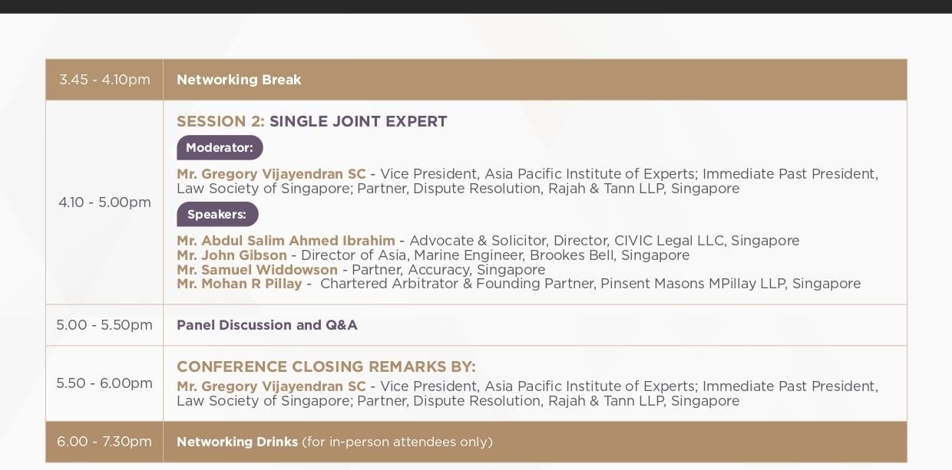Image resolution: width=952 pixels, height=470 pixels.
Task: Click the 5.00 - 5.50pm time cell
Action: [104, 325]
